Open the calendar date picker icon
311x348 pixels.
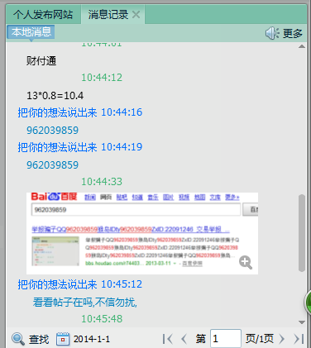click(x=63, y=339)
